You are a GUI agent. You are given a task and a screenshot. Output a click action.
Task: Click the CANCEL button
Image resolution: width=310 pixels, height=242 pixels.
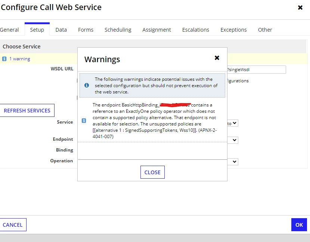click(13, 225)
